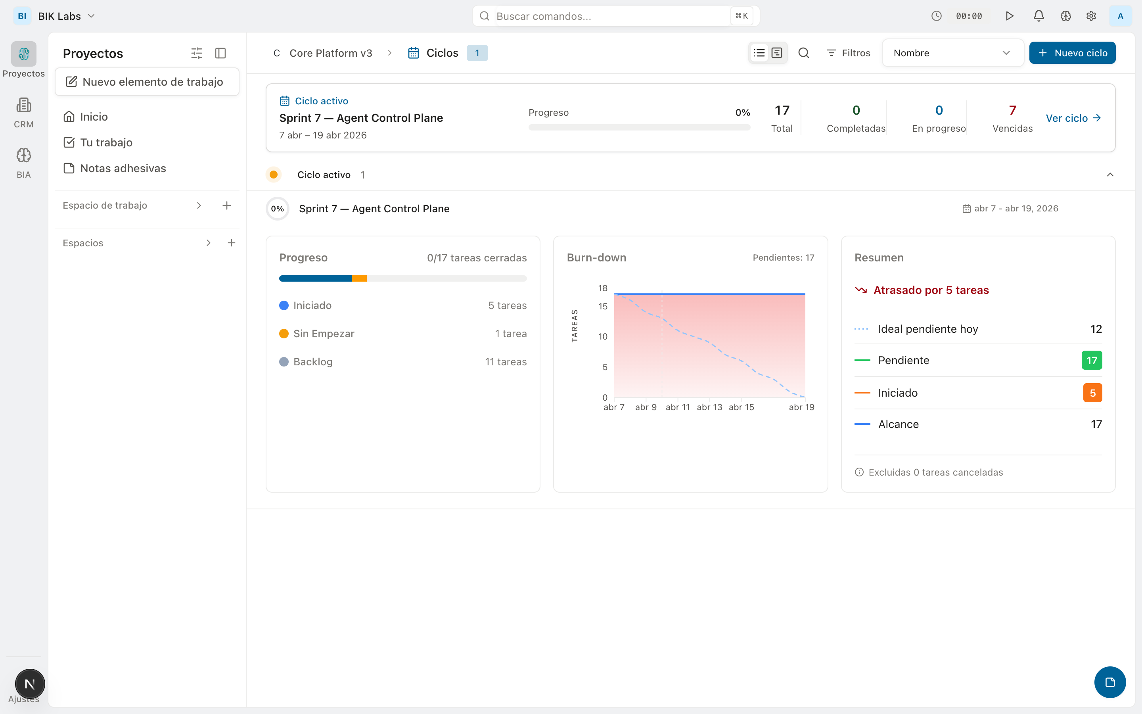Follow the Ver ciclo link
The width and height of the screenshot is (1142, 714).
[1073, 118]
